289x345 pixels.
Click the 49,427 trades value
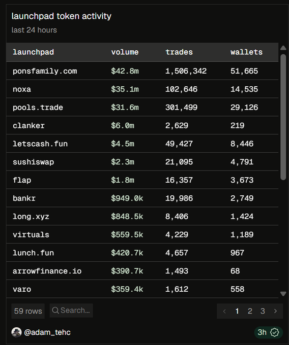179,144
